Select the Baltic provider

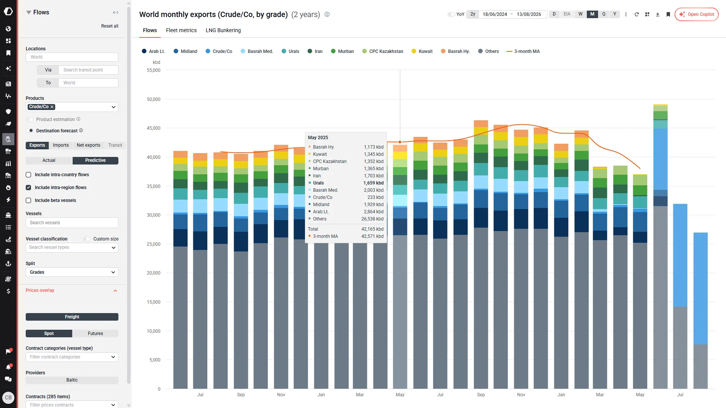(72, 380)
